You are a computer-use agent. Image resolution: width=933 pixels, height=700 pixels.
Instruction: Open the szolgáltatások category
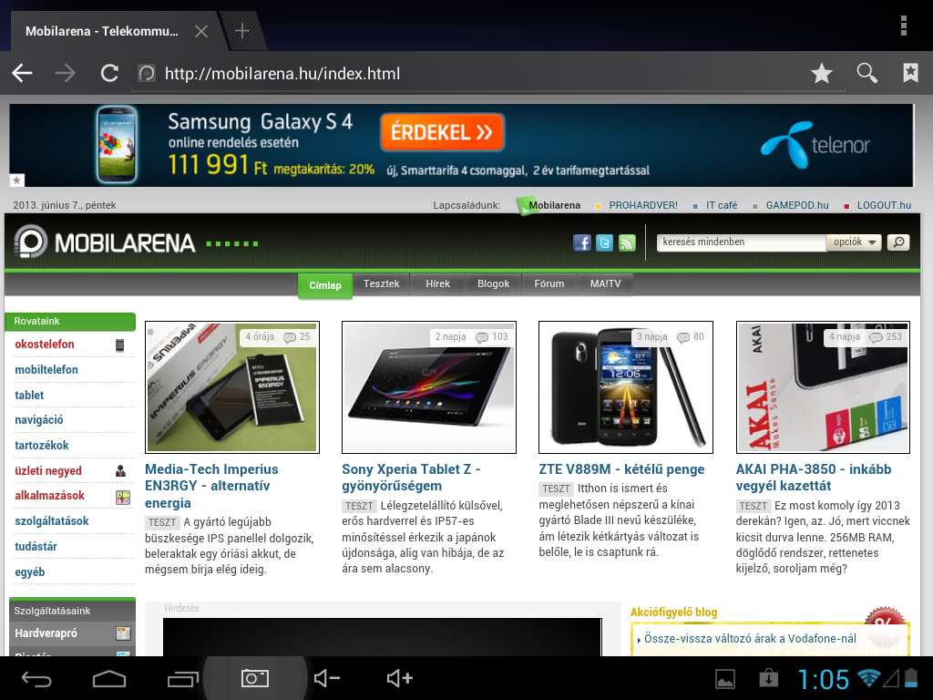(x=52, y=520)
